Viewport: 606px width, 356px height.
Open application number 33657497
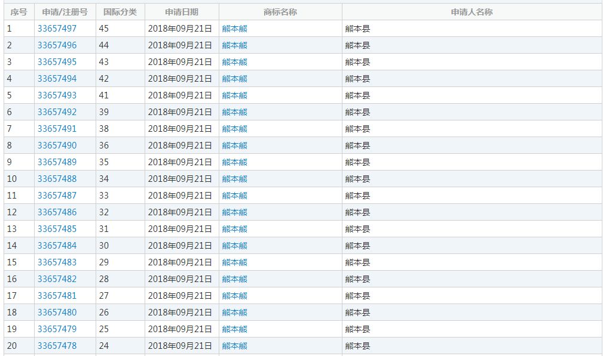[x=57, y=29]
